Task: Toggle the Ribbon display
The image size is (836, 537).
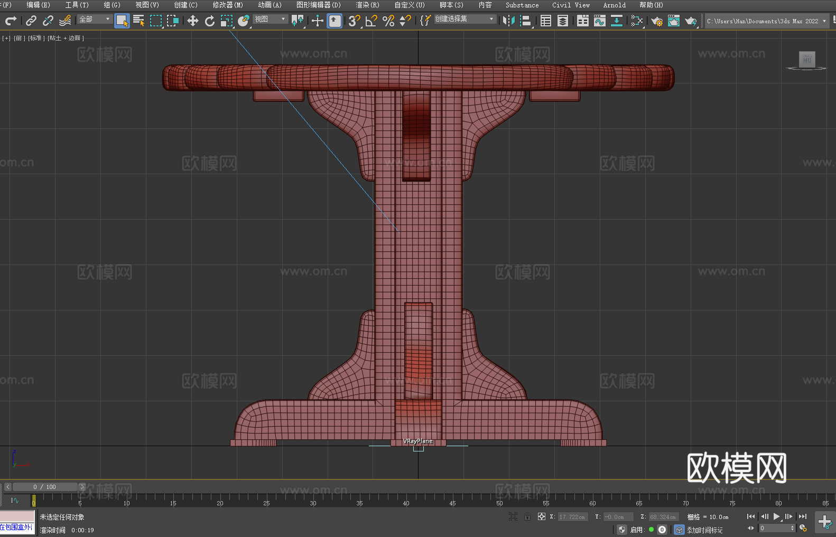Action: click(x=583, y=21)
